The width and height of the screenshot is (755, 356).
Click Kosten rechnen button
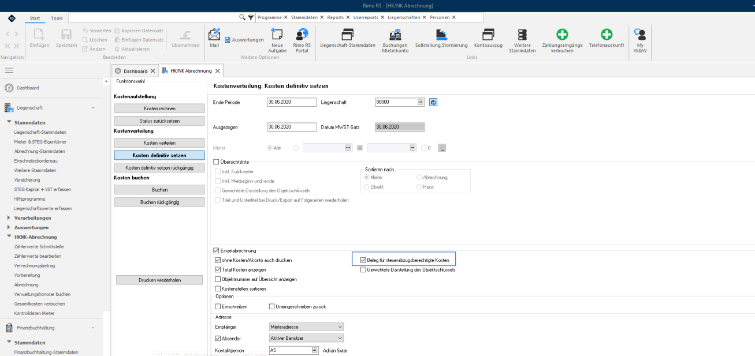pyautogui.click(x=159, y=108)
